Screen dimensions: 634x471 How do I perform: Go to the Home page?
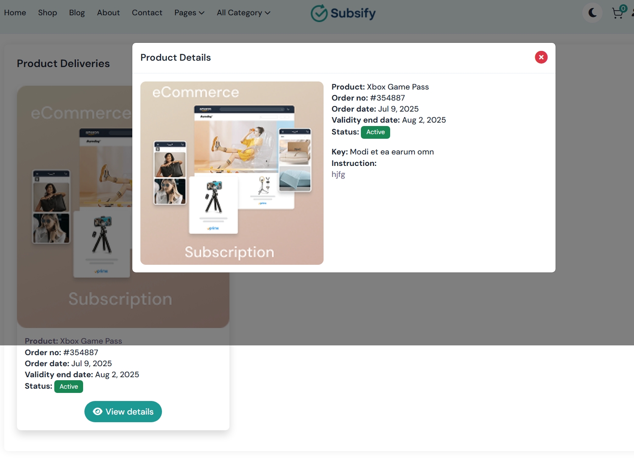(x=15, y=13)
